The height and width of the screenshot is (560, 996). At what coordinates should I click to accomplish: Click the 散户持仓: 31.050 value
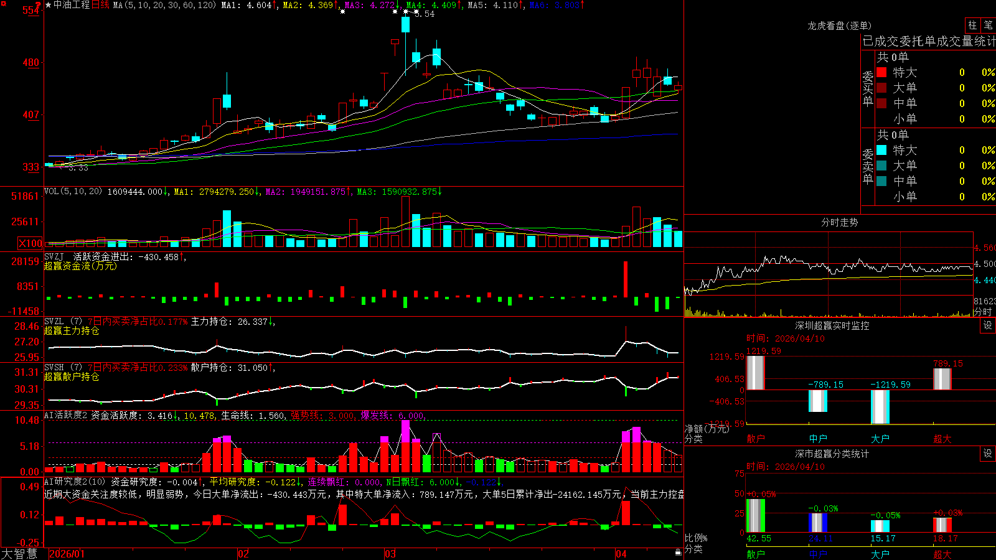point(229,368)
